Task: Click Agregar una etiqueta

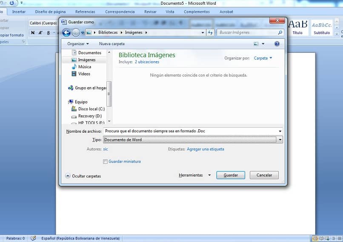Action: (x=206, y=149)
